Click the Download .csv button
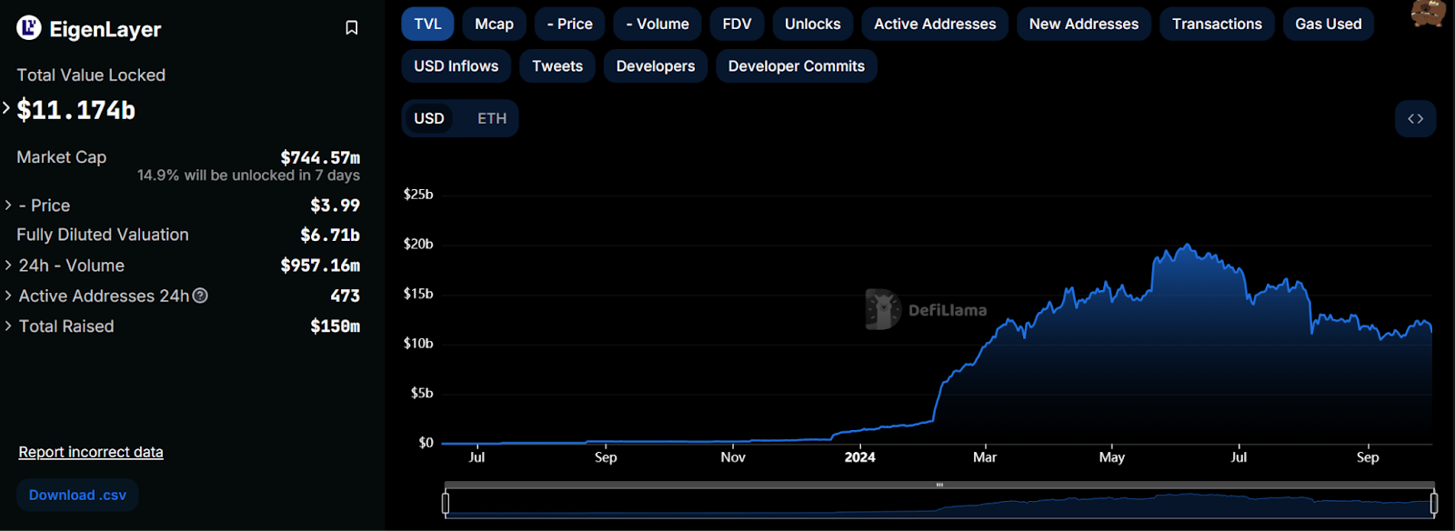The image size is (1455, 531). tap(77, 495)
